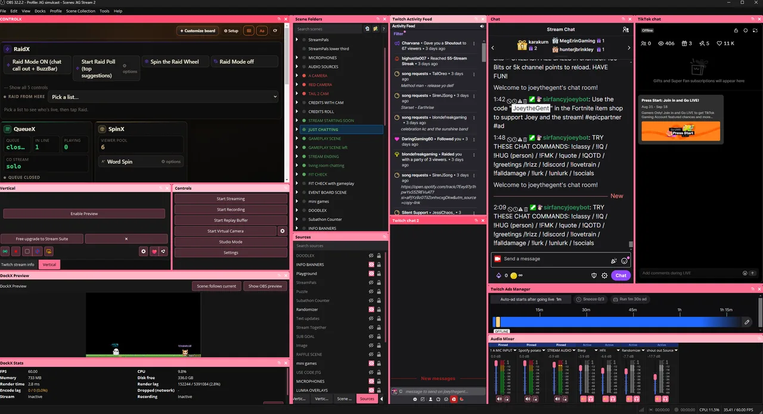
Task: Expand the A CAMERA scene folder
Action: [297, 76]
